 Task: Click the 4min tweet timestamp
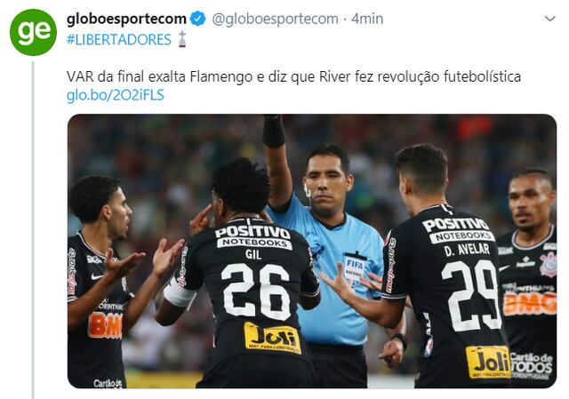click(367, 19)
